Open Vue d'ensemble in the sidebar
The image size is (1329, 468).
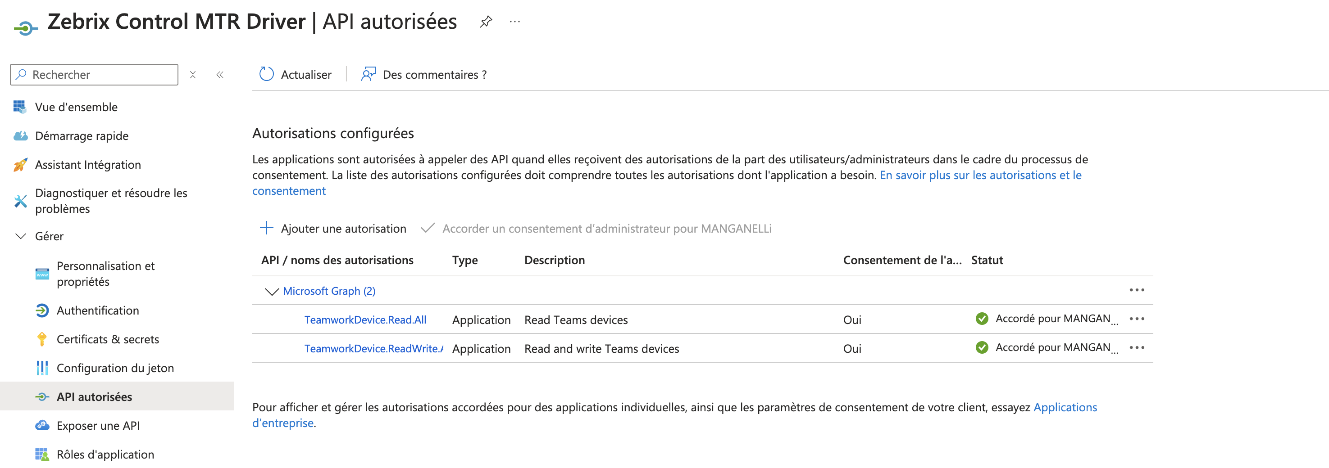(76, 107)
